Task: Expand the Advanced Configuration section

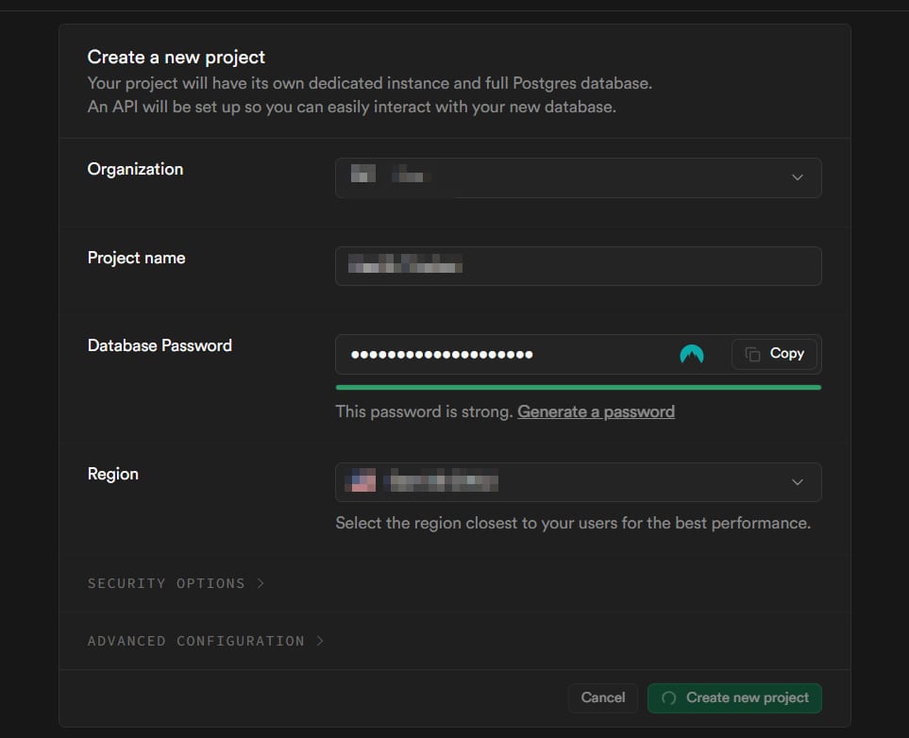Action: pyautogui.click(x=205, y=641)
